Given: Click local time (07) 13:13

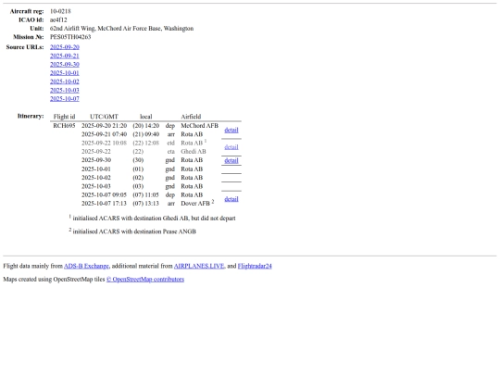Looking at the screenshot, I should coord(145,204).
